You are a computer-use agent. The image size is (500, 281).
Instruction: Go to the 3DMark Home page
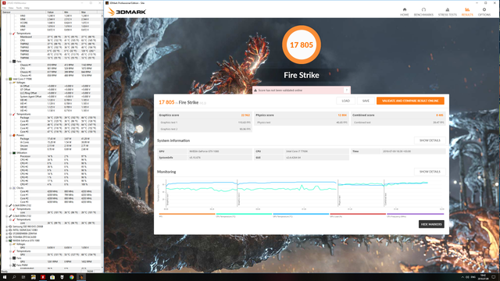(x=405, y=12)
